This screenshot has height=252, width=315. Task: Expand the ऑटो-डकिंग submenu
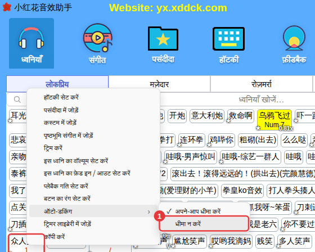click(93, 211)
